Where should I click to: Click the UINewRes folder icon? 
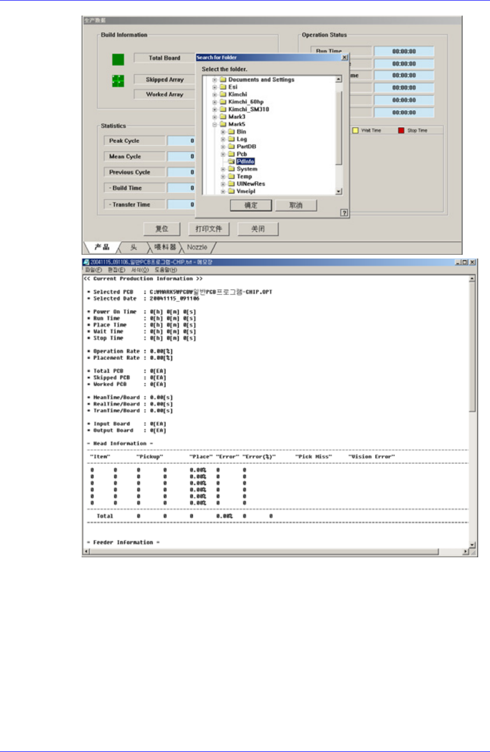click(231, 184)
